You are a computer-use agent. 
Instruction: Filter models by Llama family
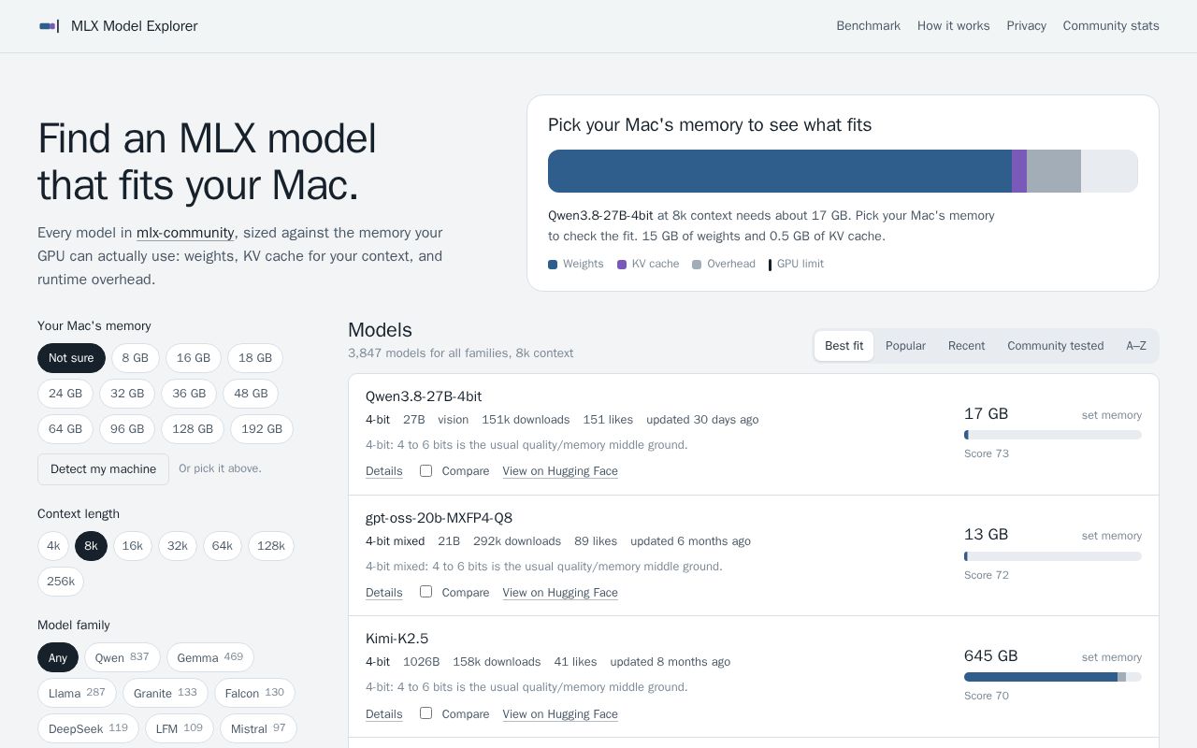pos(77,693)
